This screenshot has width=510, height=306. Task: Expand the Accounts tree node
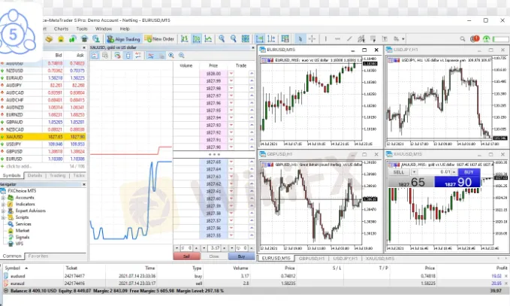(3, 198)
